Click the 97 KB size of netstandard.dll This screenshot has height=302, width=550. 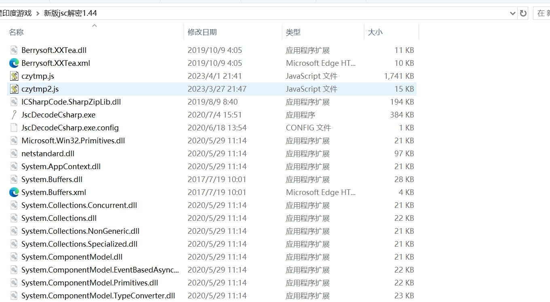click(404, 153)
